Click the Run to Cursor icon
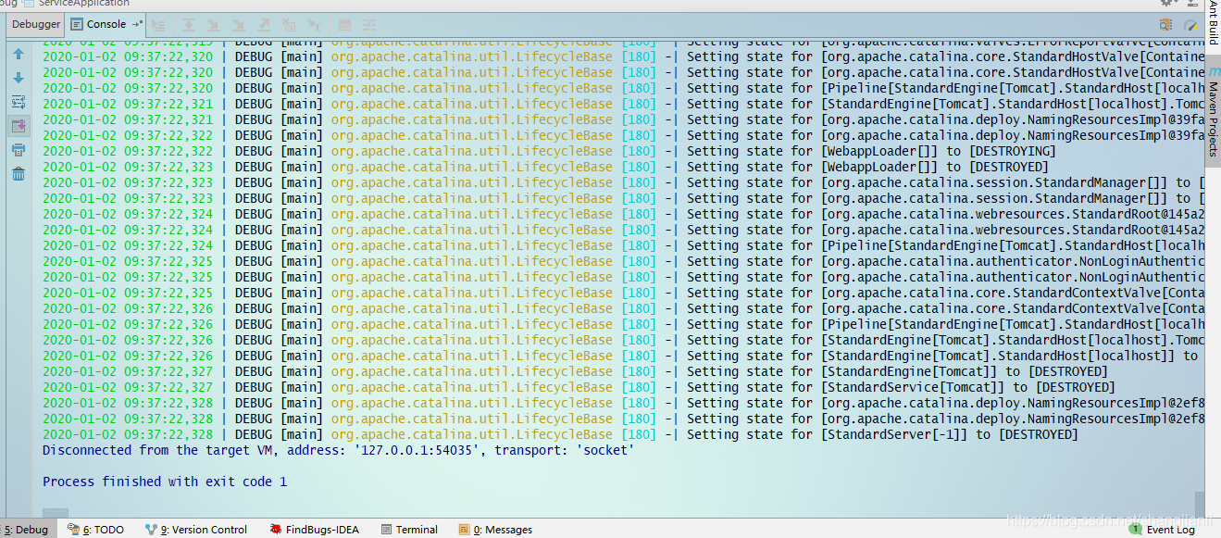This screenshot has height=538, width=1221. pyautogui.click(x=314, y=25)
